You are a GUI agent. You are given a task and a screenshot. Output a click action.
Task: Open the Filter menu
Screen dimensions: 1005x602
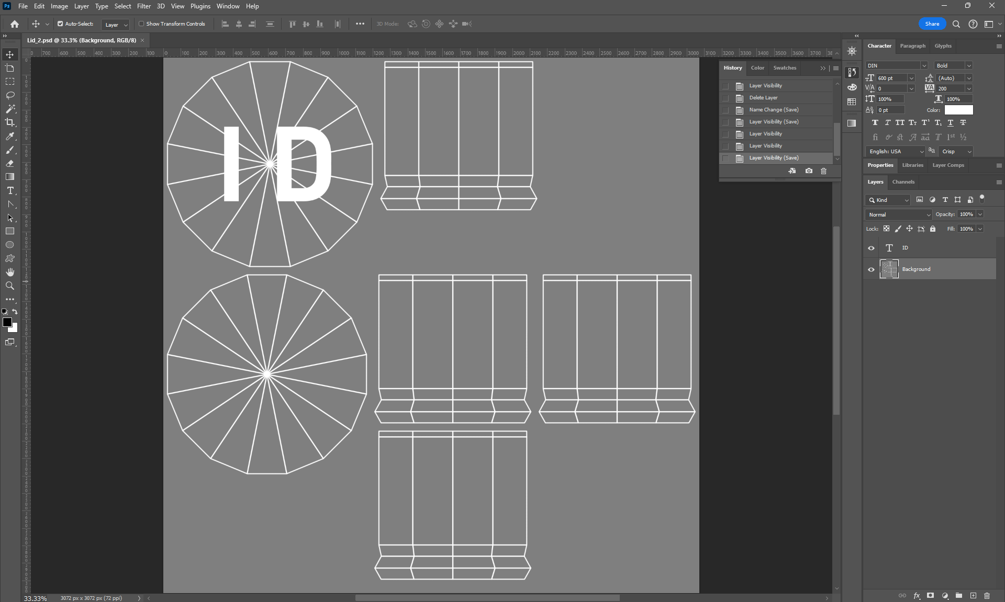[x=143, y=6]
